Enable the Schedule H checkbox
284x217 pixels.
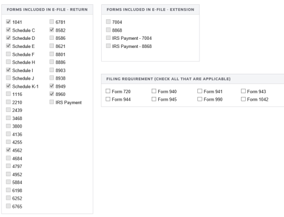(8, 62)
